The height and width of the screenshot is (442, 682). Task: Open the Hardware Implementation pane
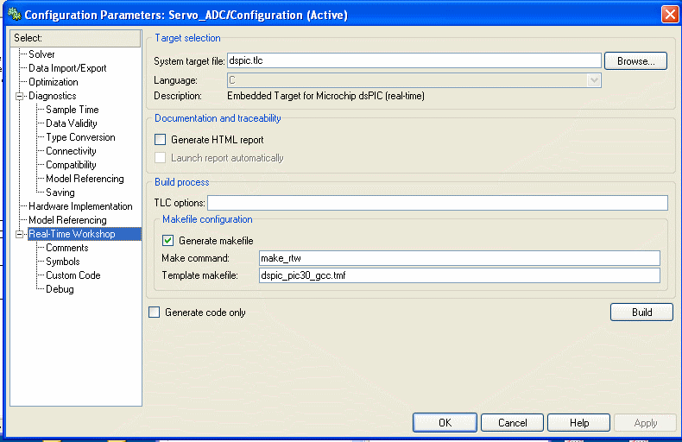pos(80,206)
